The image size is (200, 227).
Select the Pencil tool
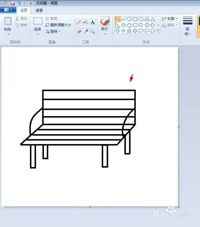coord(79,22)
